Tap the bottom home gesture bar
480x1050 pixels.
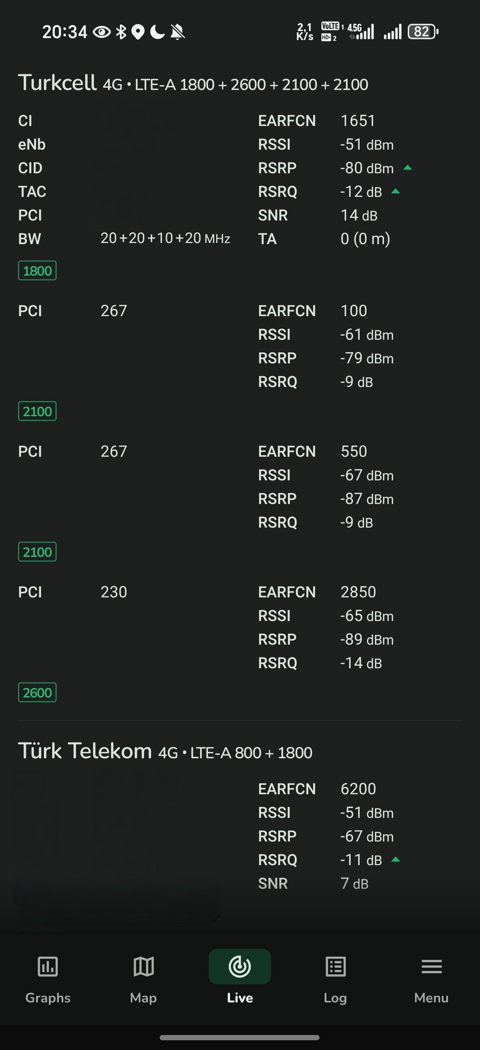[240, 1037]
